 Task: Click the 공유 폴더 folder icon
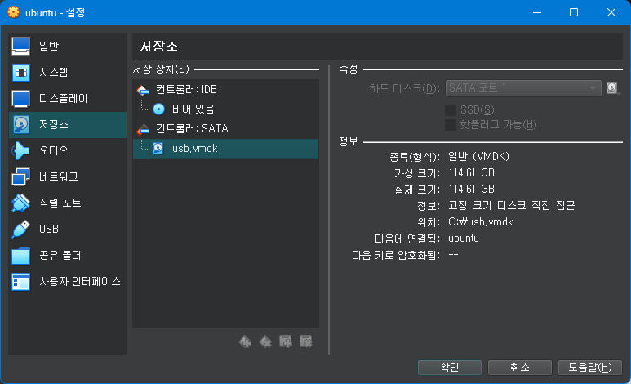tap(20, 256)
